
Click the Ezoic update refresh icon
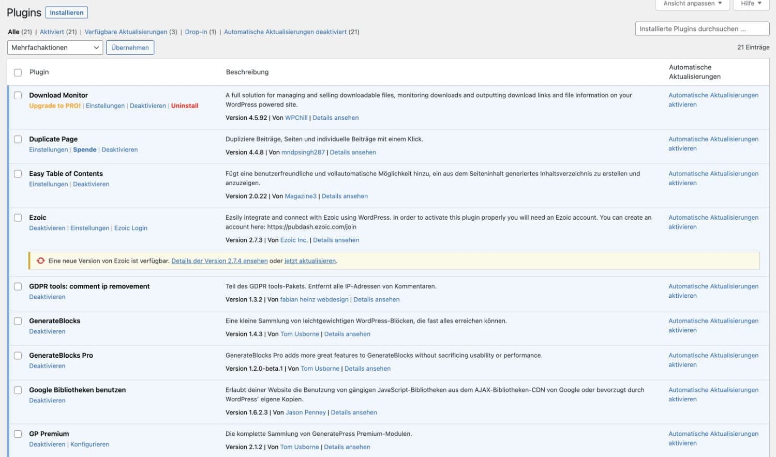pyautogui.click(x=40, y=261)
